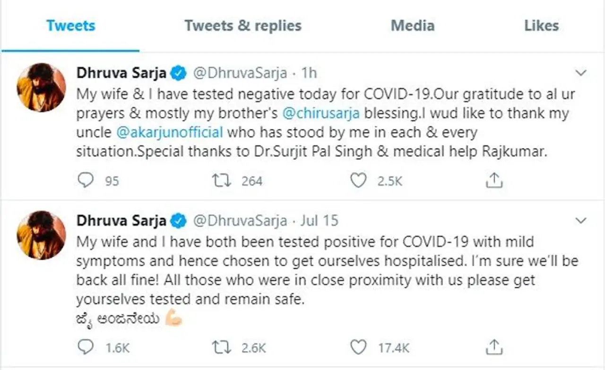Expand options menu on Jul 15 tweet
The width and height of the screenshot is (605, 370).
coord(581,220)
